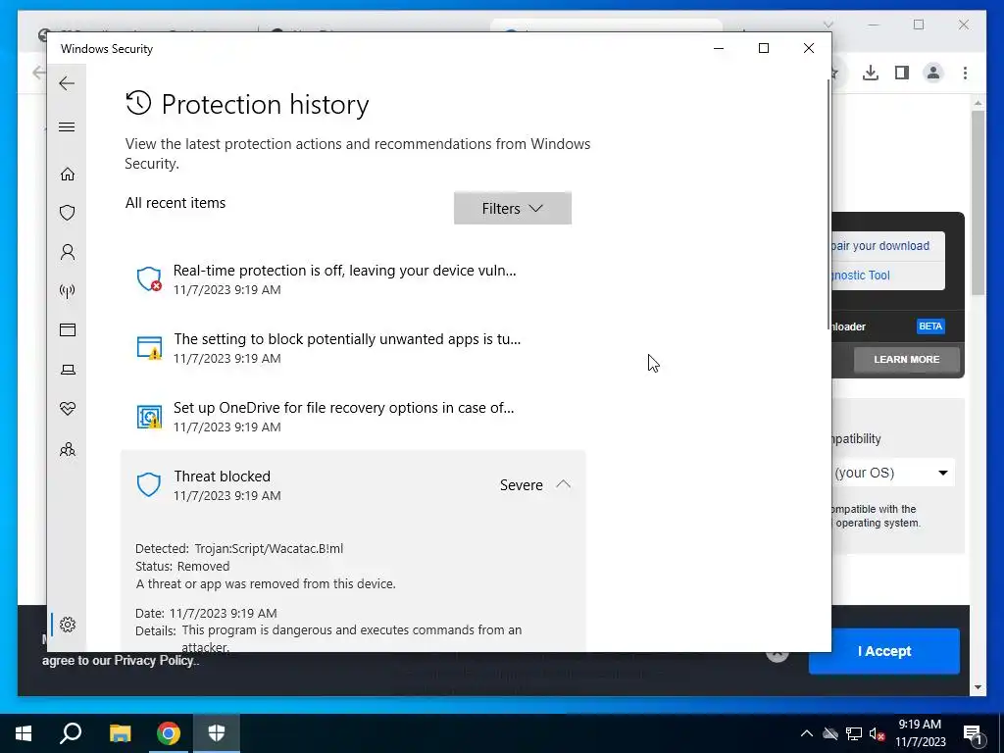Viewport: 1004px width, 753px height.
Task: Open File Explorer from the taskbar
Action: tap(120, 733)
